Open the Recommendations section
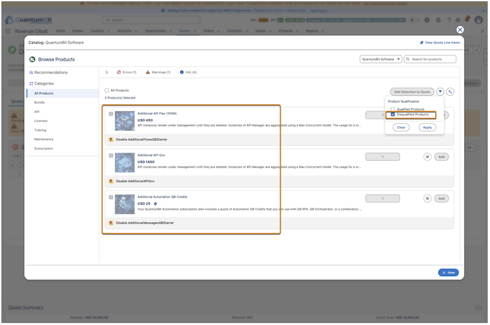Screen dimensions: 490x325 51,72
